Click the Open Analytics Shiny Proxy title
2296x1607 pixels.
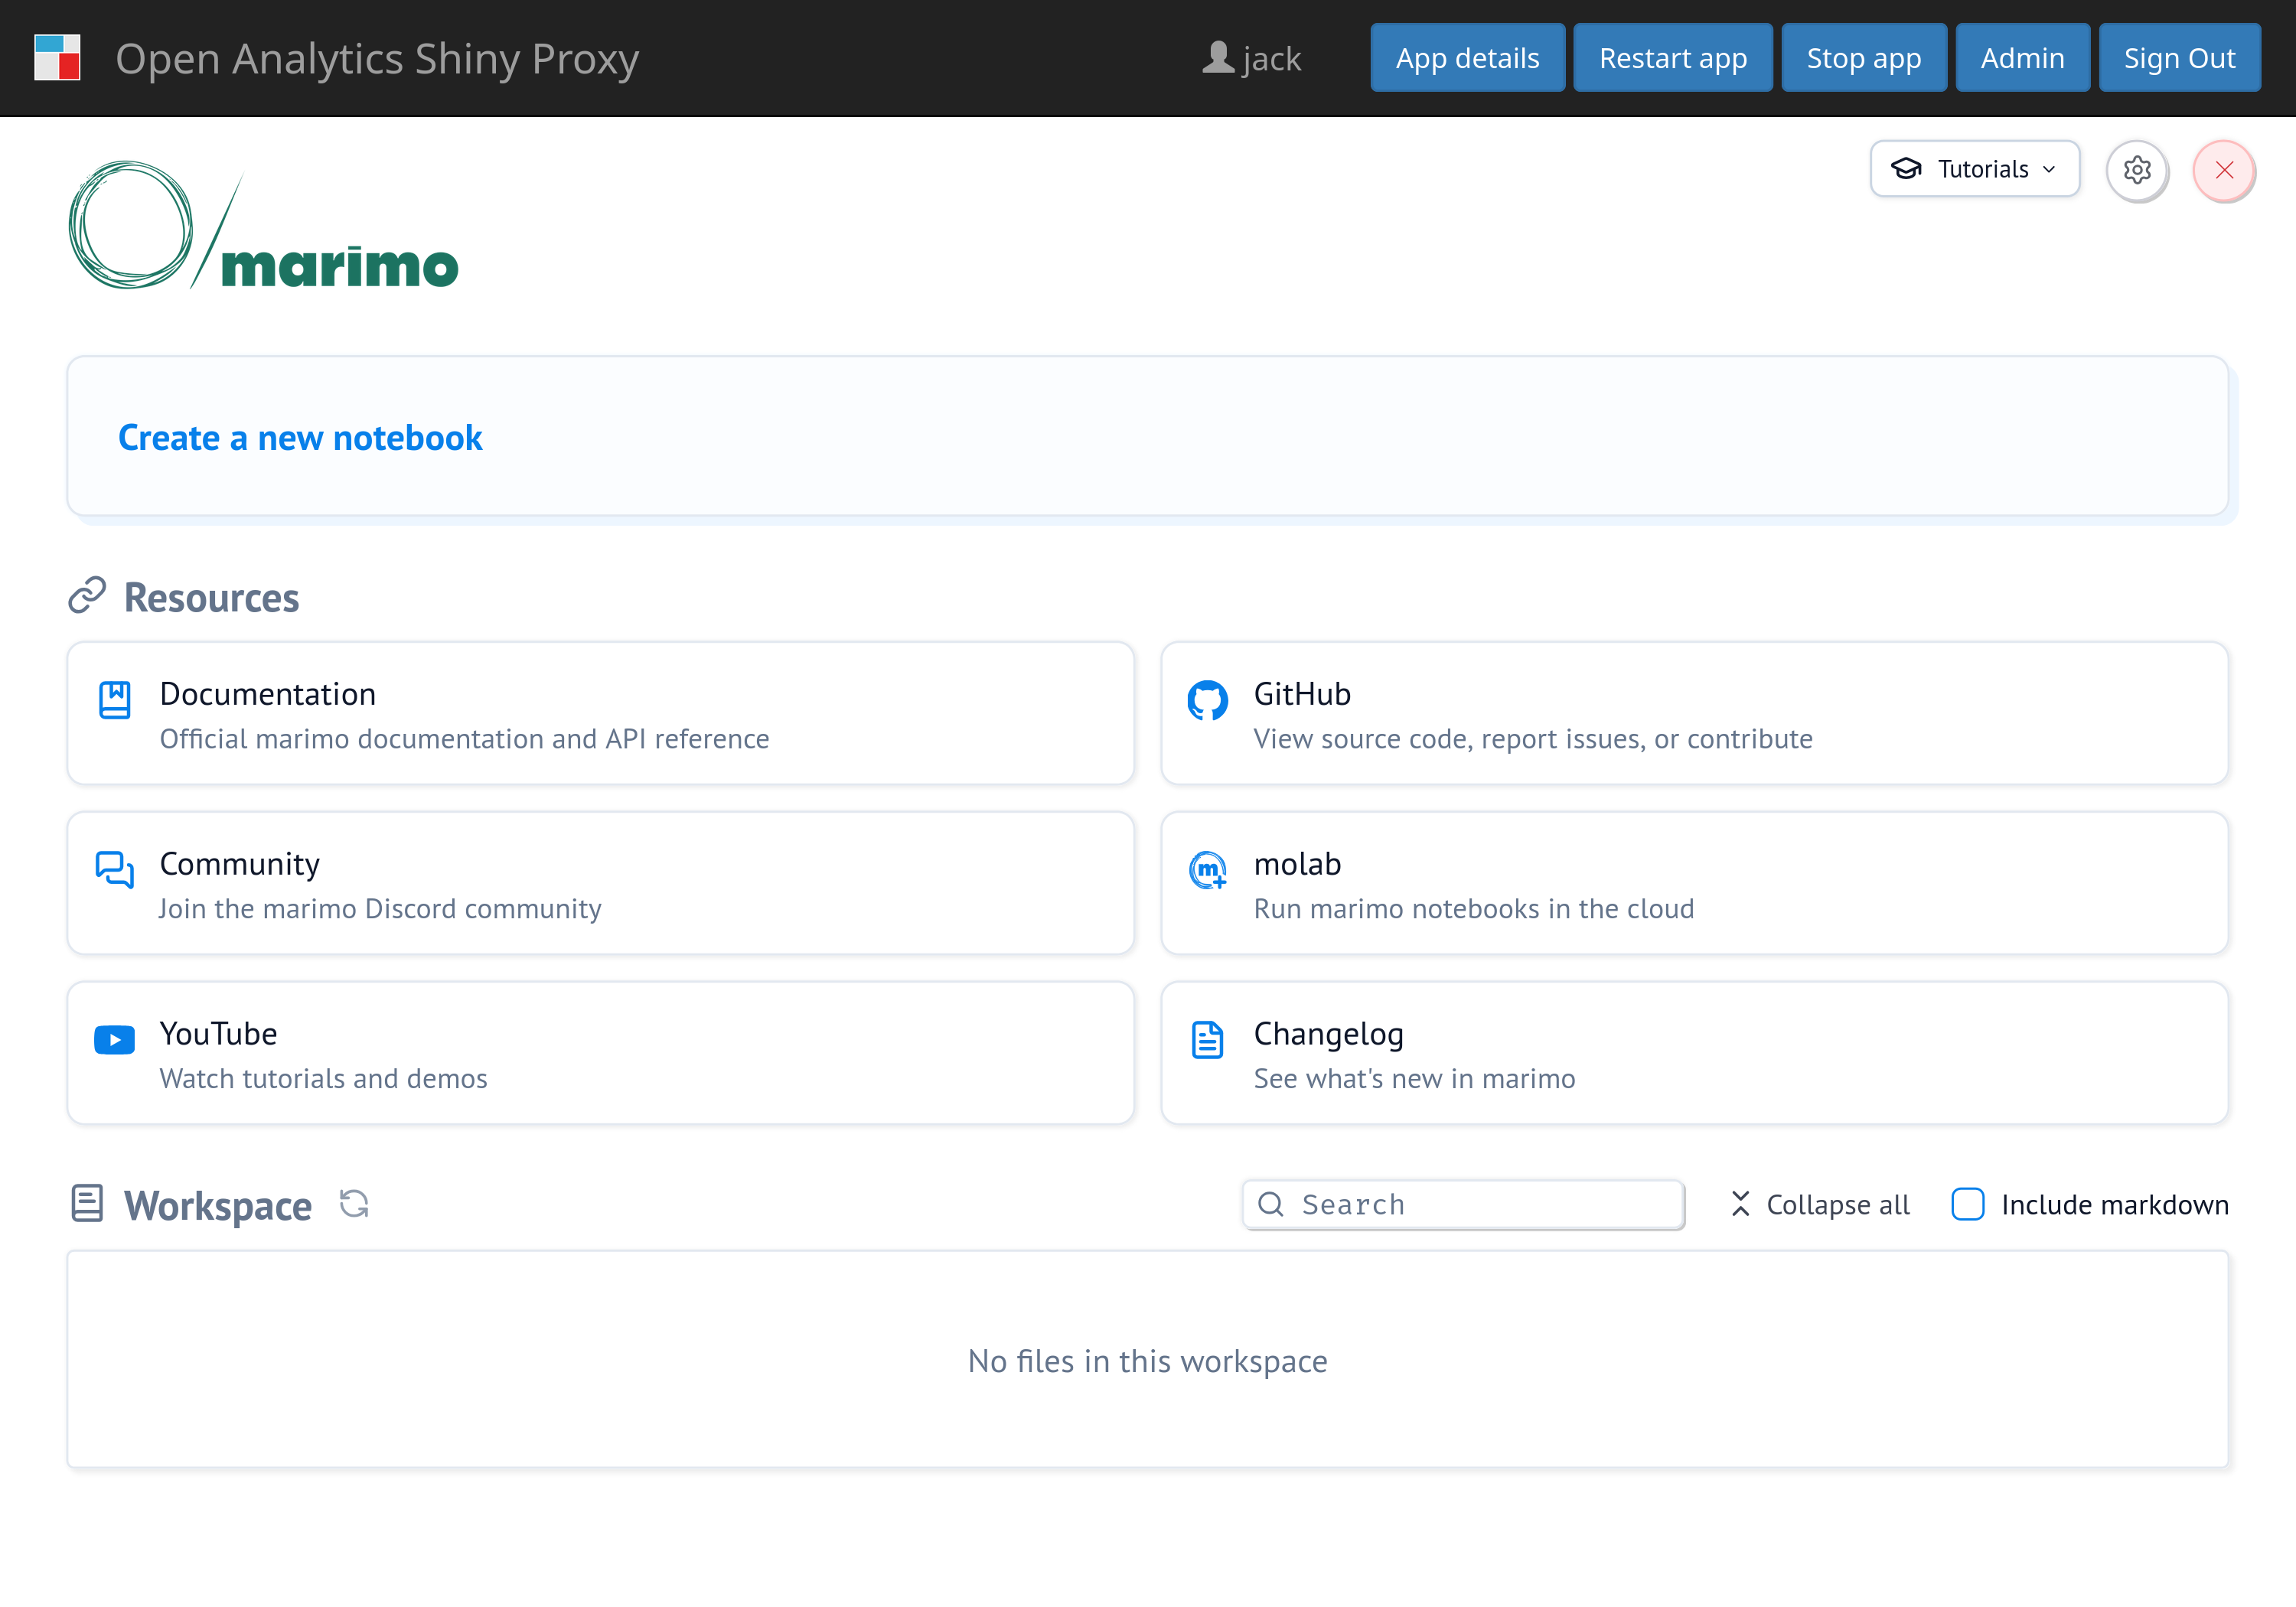point(377,58)
